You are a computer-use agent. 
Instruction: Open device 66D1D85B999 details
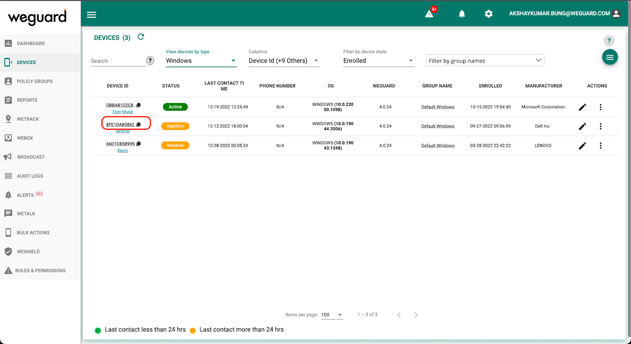click(x=121, y=144)
